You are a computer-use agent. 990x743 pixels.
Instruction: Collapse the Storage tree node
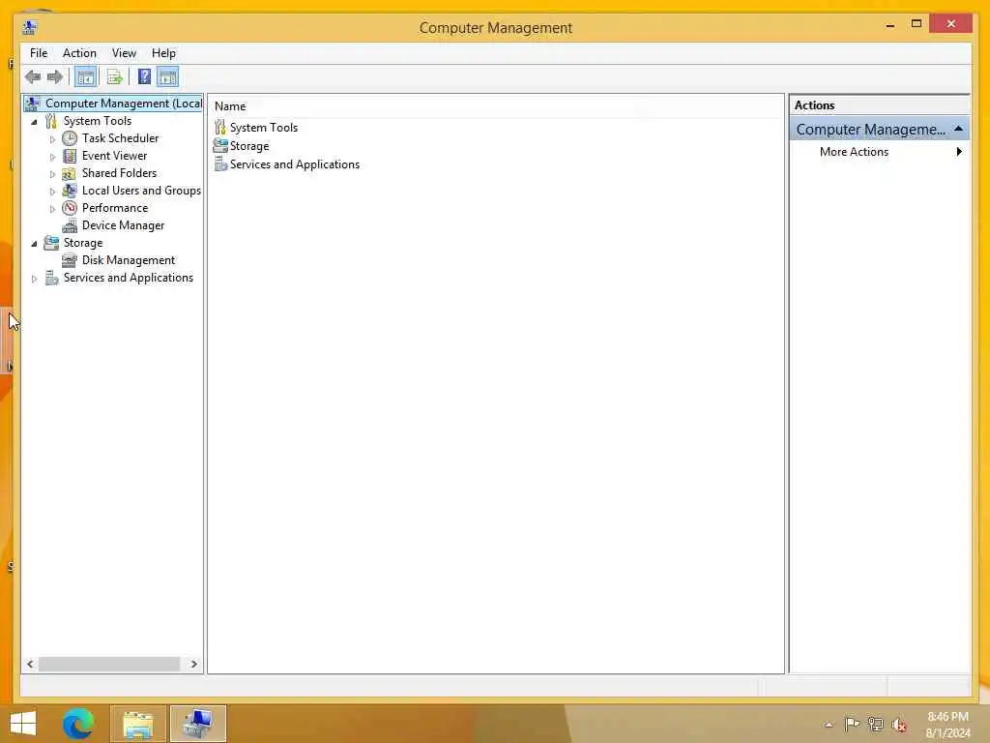(34, 243)
